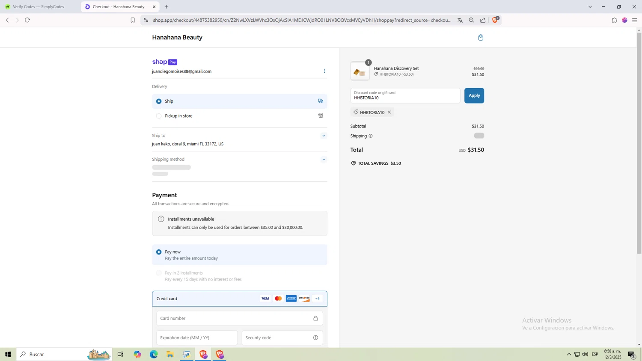642x361 pixels.
Task: Click the American Express card logo
Action: 291,299
